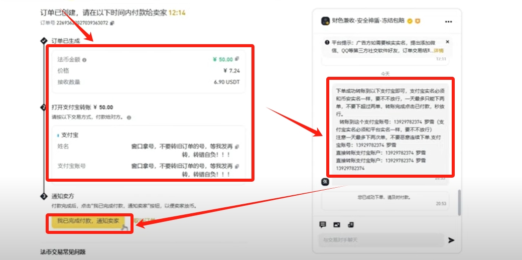The width and height of the screenshot is (522, 260).
Task: Click the orange shield badge by seller name
Action: [x=417, y=21]
